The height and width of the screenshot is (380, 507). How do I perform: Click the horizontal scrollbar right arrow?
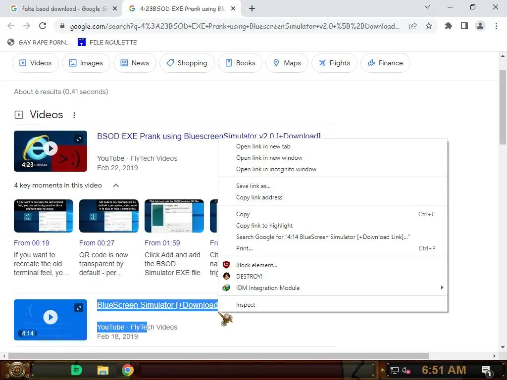coord(495,356)
